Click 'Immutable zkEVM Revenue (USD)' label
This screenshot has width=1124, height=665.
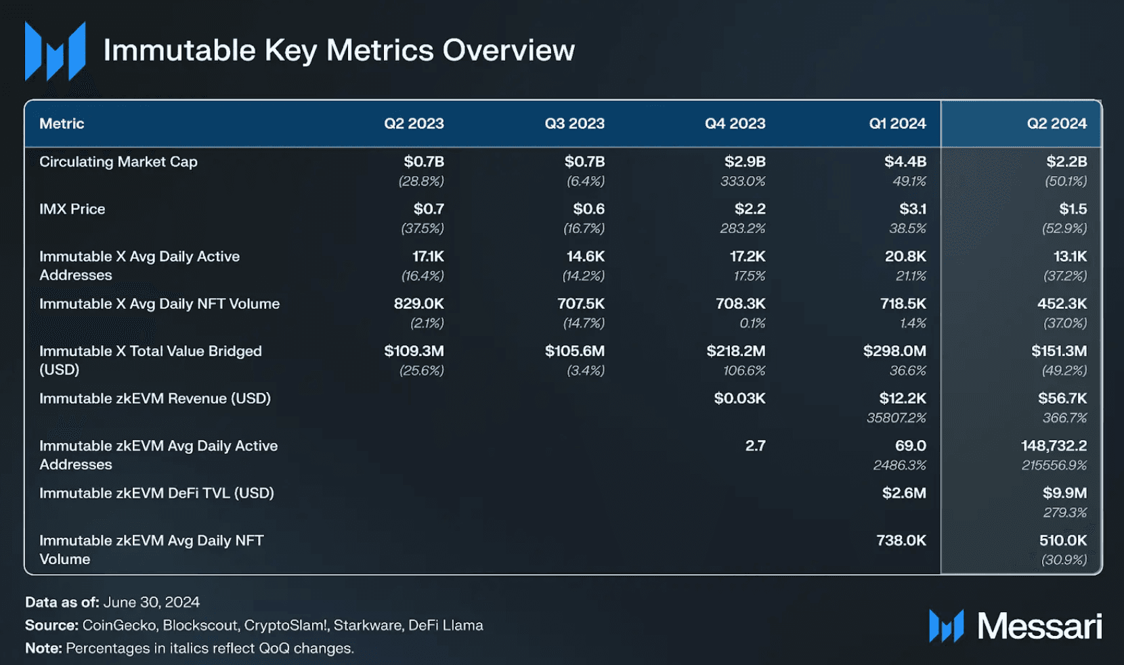155,398
